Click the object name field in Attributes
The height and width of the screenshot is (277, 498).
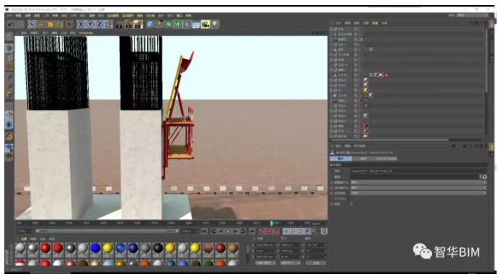coord(418,171)
